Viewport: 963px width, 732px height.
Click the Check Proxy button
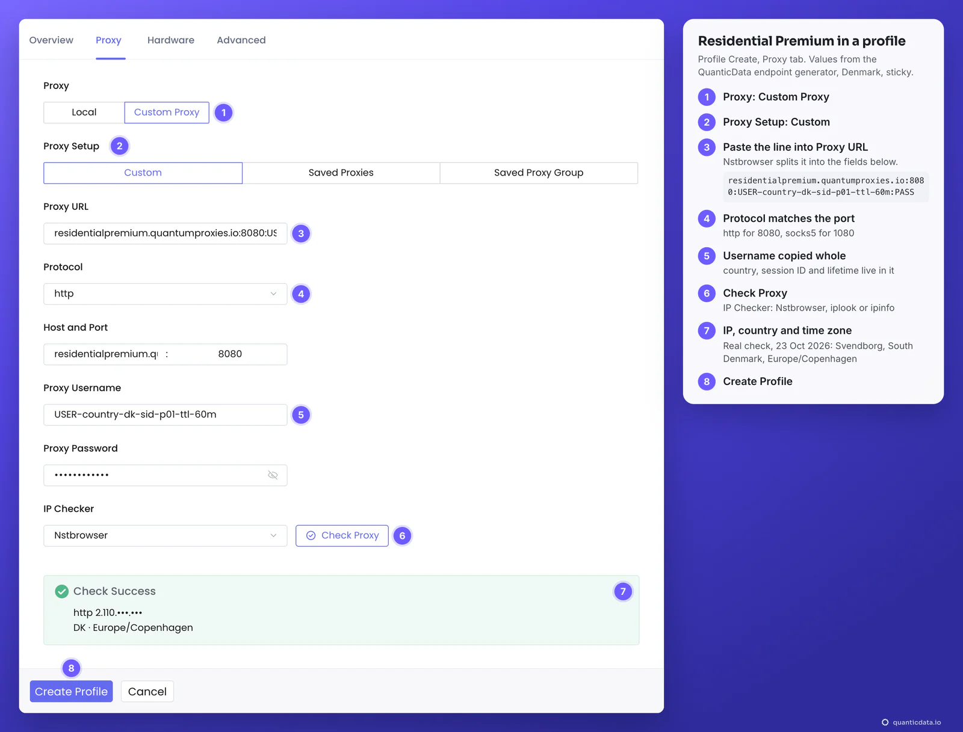coord(342,535)
